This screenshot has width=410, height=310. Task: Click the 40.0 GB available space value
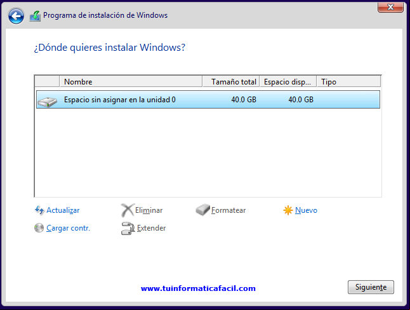click(x=301, y=100)
